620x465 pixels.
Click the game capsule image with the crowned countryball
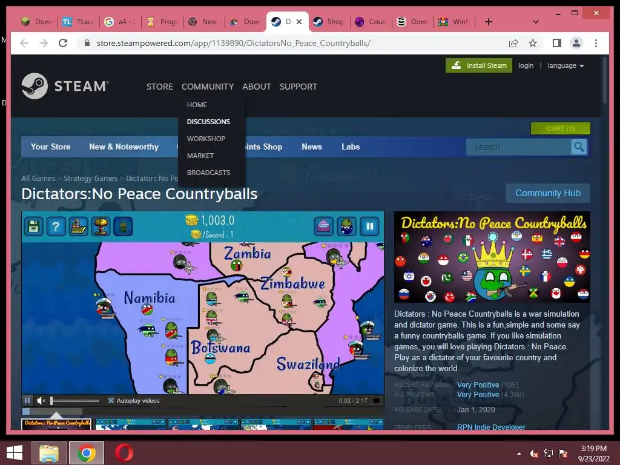tap(492, 257)
